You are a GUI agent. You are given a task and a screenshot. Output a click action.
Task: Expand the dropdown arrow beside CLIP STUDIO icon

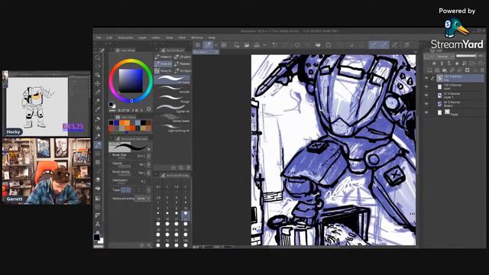215,45
